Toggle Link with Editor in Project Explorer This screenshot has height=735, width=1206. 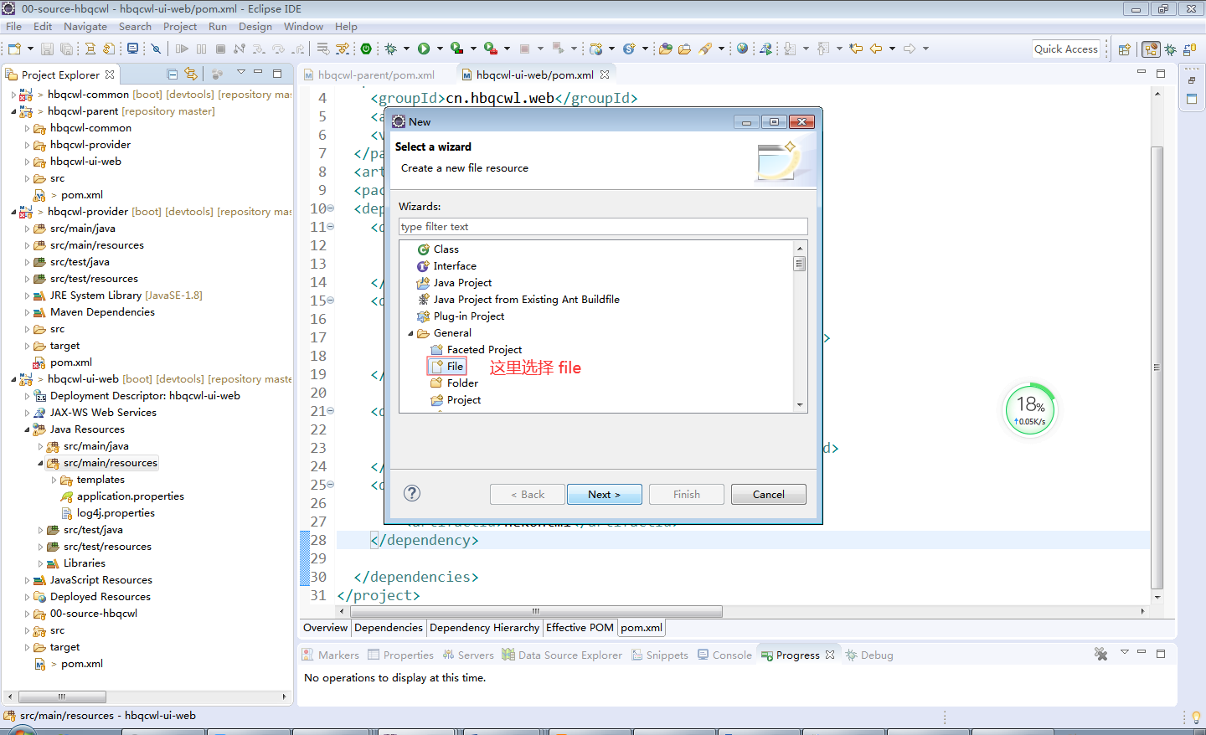click(x=191, y=75)
